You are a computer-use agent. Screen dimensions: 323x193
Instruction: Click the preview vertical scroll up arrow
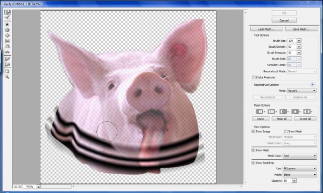click(245, 12)
